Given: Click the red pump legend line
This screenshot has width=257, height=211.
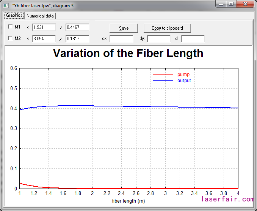Looking at the screenshot, I should click(162, 75).
